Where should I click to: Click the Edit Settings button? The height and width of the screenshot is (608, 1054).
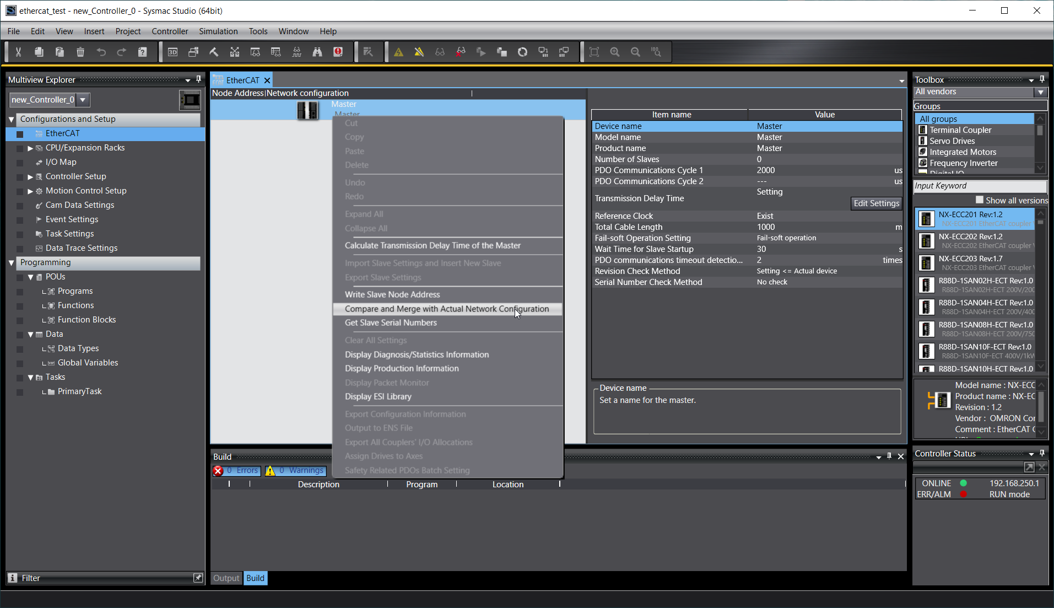pos(876,203)
